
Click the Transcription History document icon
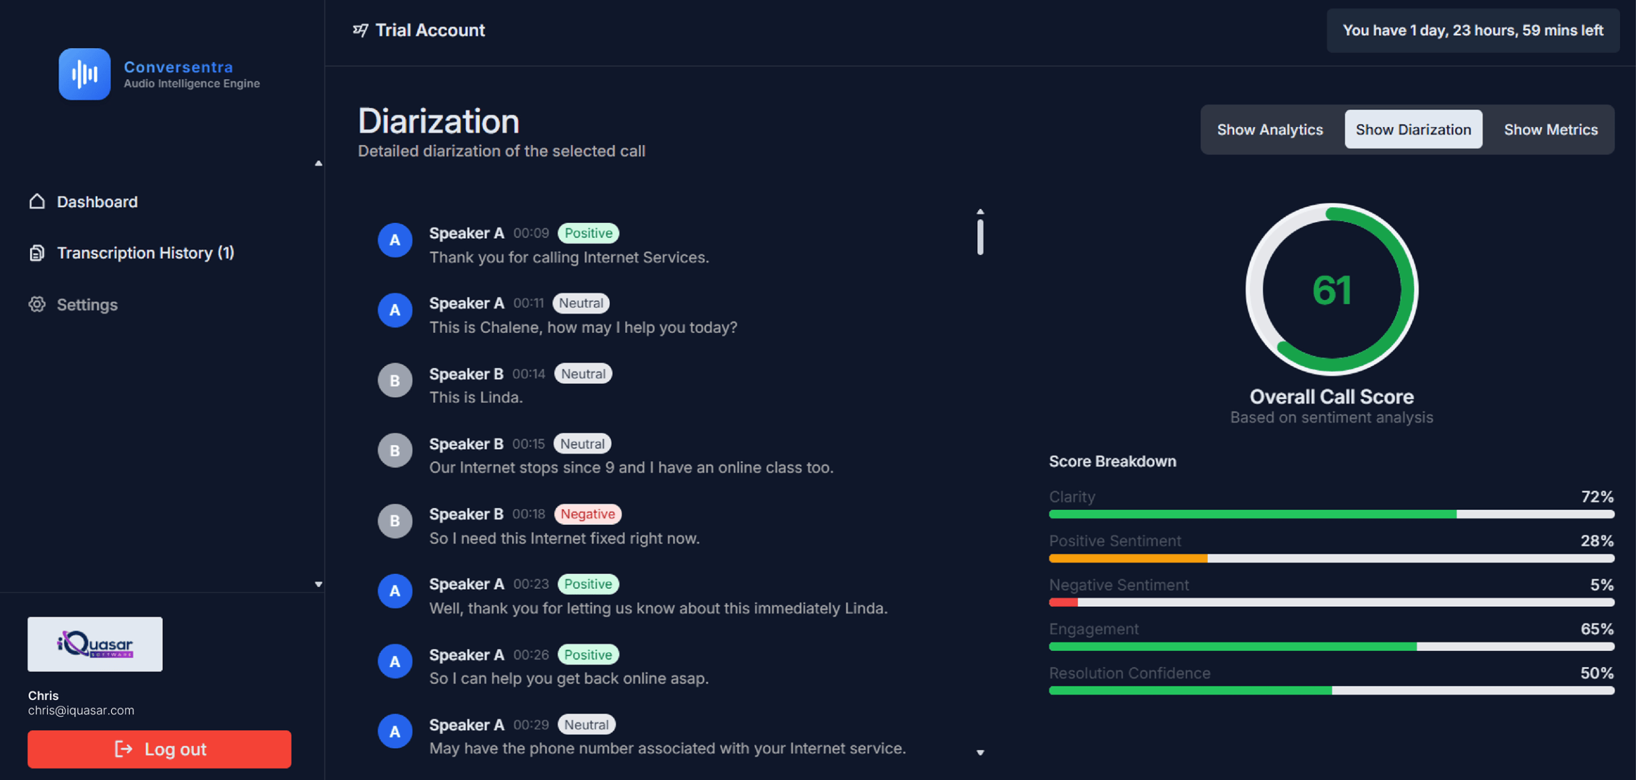37,253
